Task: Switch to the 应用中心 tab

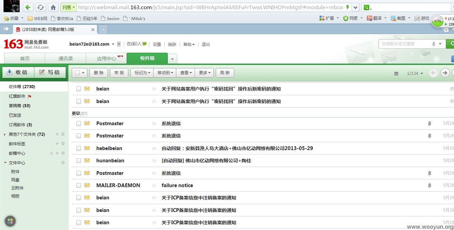Action: click(107, 59)
